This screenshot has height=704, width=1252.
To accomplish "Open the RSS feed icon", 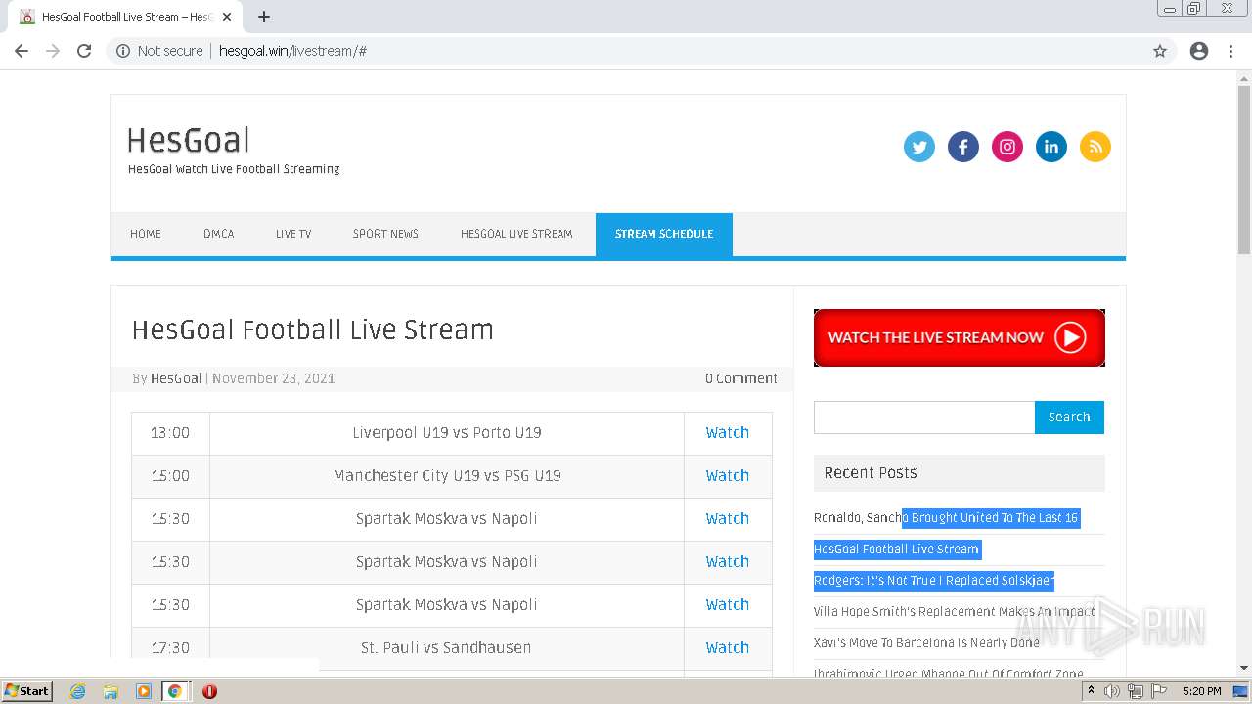I will [x=1095, y=147].
